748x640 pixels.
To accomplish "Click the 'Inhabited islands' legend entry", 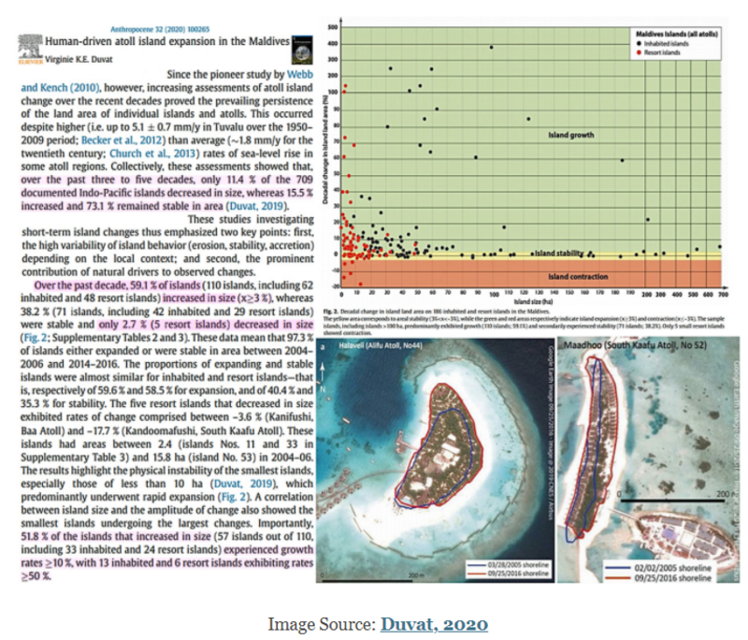I will pos(663,43).
